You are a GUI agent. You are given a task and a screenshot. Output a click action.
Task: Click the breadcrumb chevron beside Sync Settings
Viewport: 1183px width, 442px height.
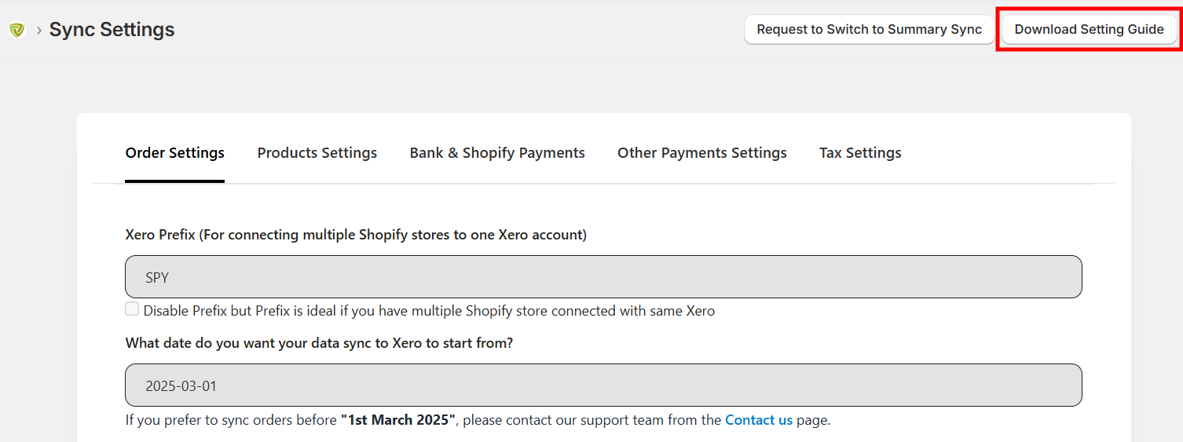coord(38,31)
